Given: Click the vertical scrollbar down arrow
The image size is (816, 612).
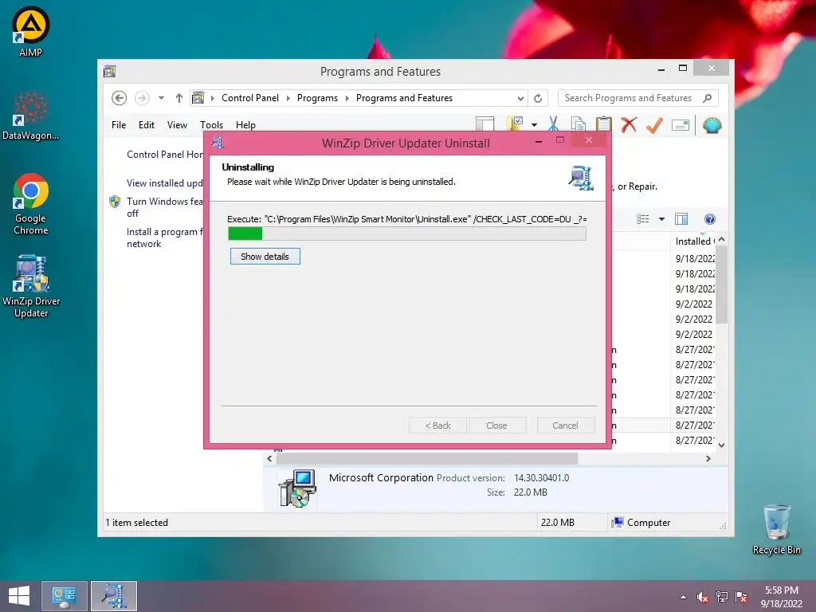Looking at the screenshot, I should click(x=721, y=445).
